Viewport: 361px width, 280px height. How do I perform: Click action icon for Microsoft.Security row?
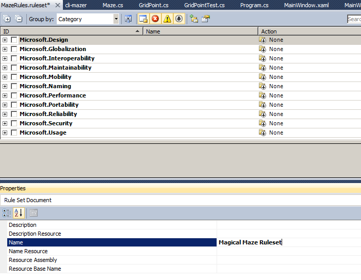coord(262,123)
